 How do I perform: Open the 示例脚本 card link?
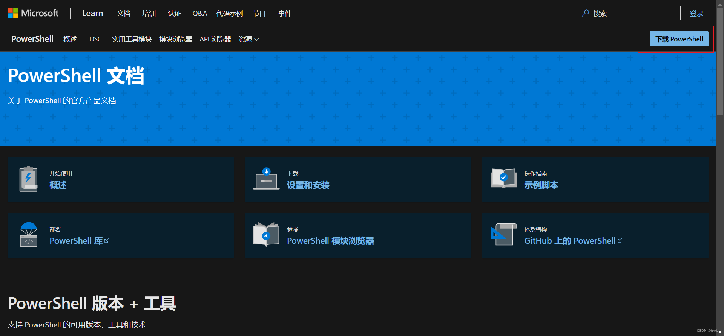coord(541,185)
